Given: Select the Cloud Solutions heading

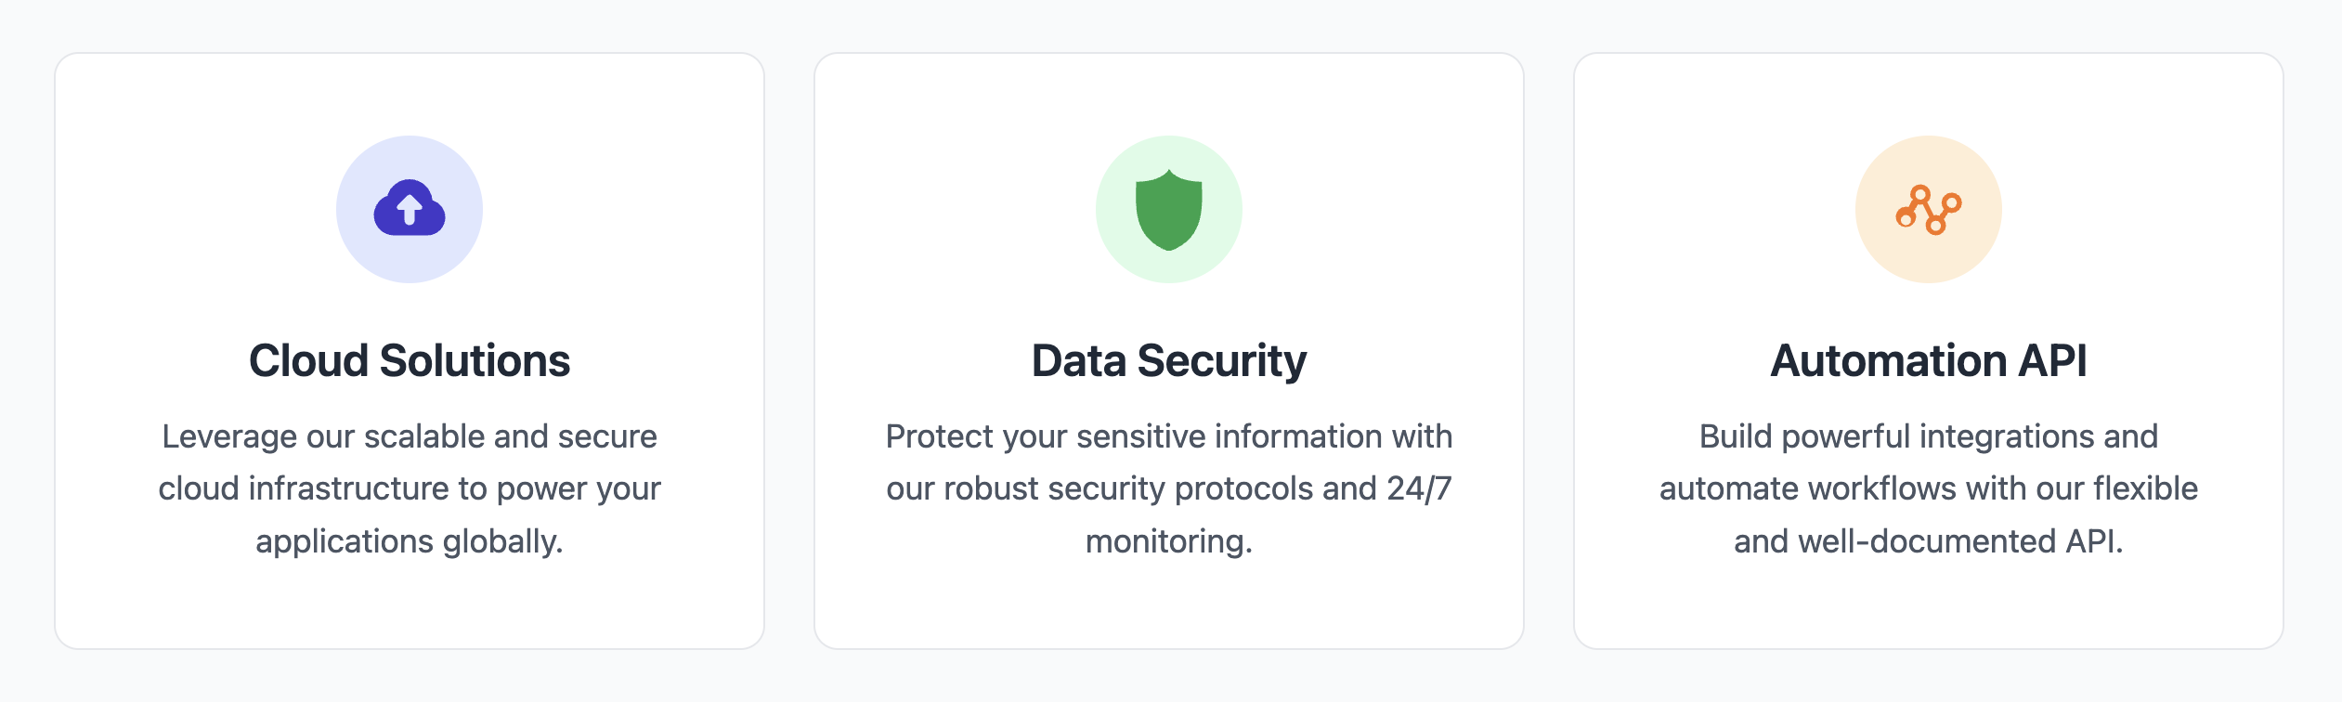Looking at the screenshot, I should coord(410,360).
